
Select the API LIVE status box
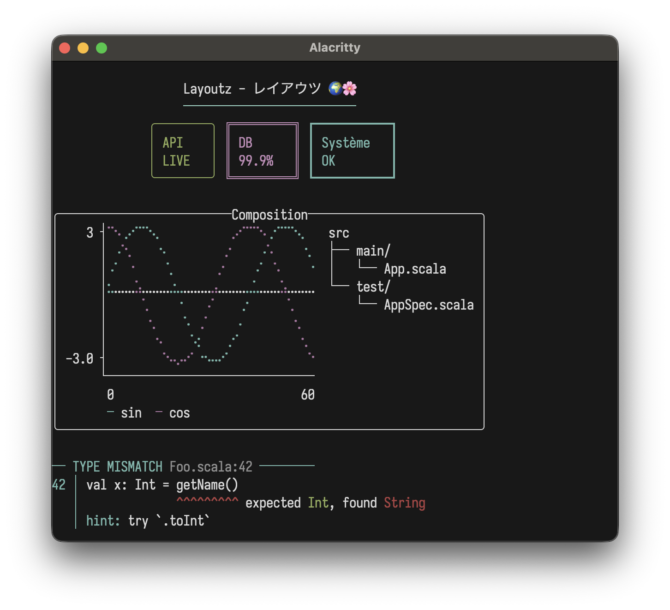click(183, 151)
